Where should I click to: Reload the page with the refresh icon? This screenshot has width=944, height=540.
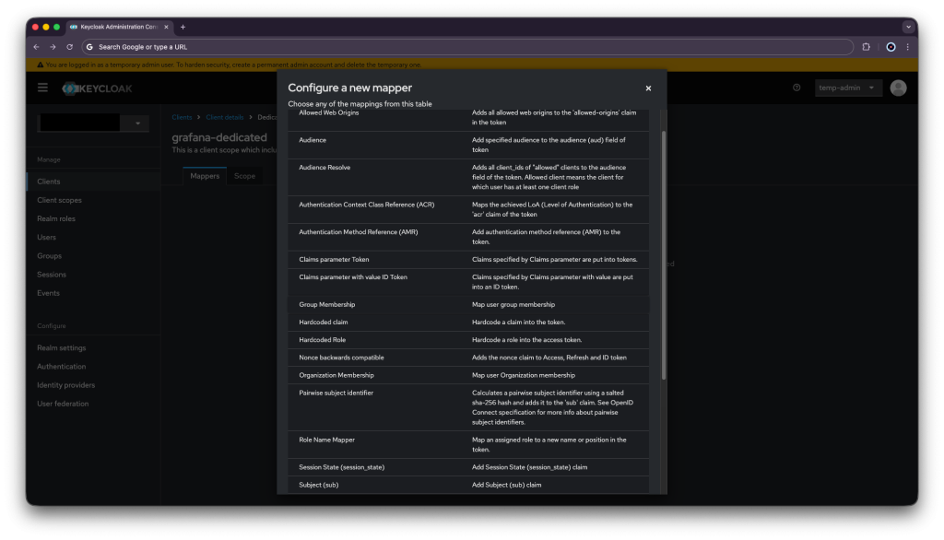(x=69, y=46)
